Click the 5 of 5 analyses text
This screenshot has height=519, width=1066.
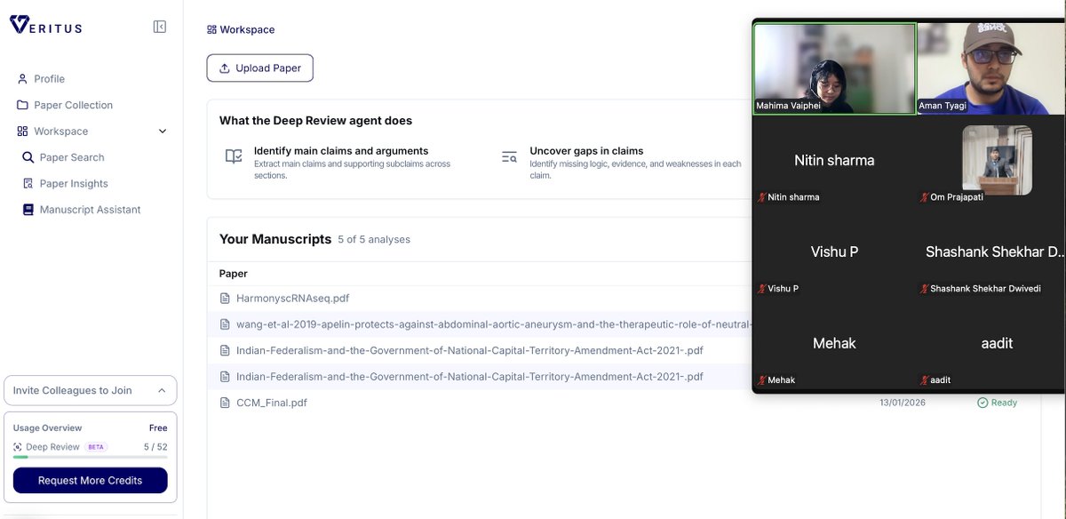pyautogui.click(x=374, y=239)
